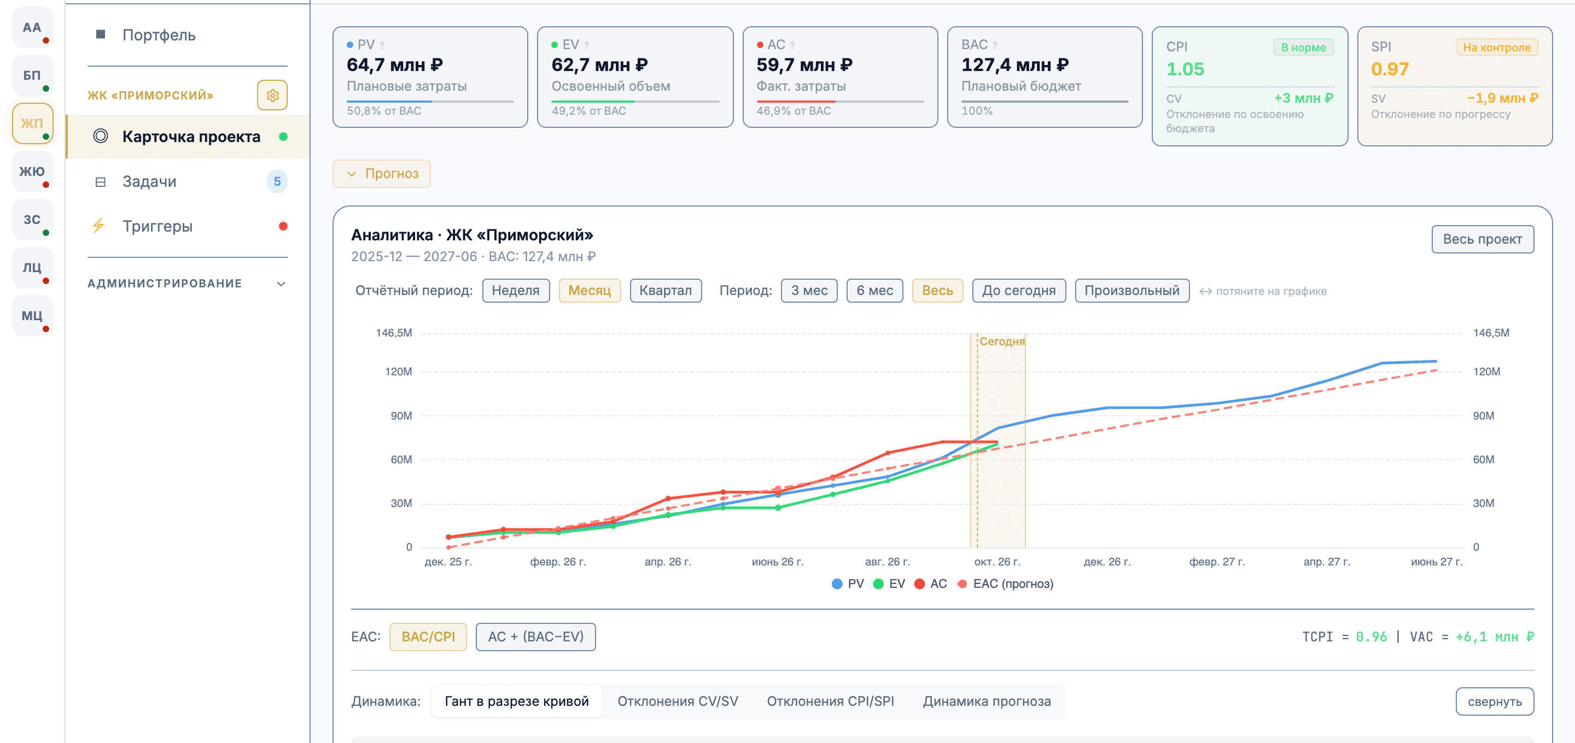Click the PV help question mark
Screen dimensions: 1575x743
[382, 45]
